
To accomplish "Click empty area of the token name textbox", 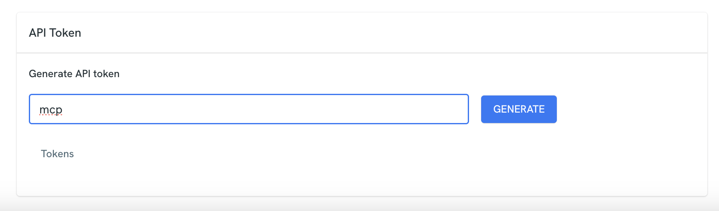I will pos(268,109).
